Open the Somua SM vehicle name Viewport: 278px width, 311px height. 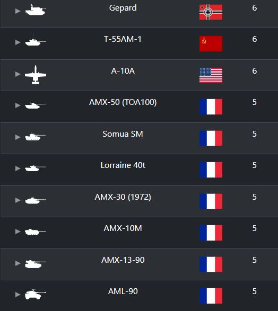click(123, 134)
